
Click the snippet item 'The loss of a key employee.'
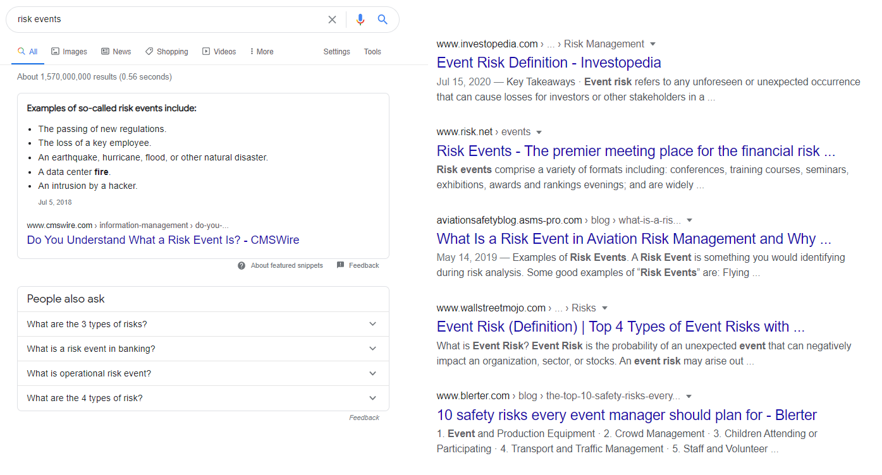coord(95,143)
